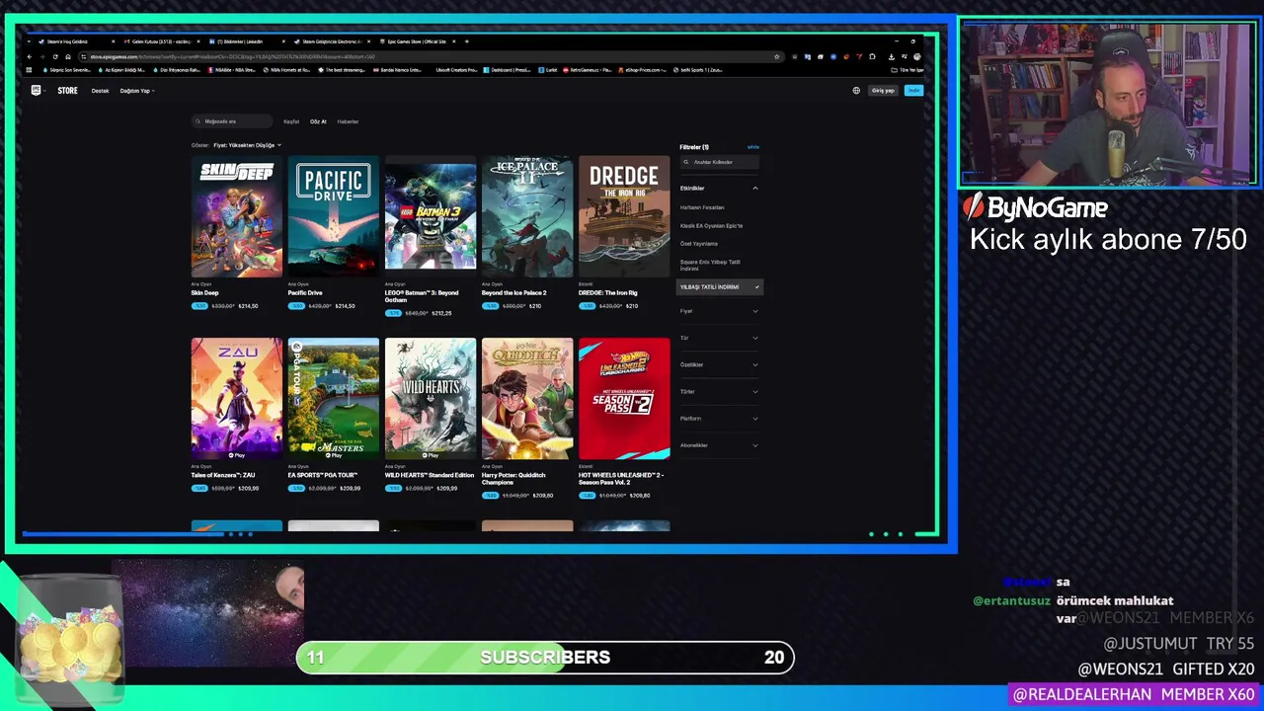The width and height of the screenshot is (1264, 711).
Task: Click the DREDGE The Iron Rig cover image
Action: tap(624, 216)
